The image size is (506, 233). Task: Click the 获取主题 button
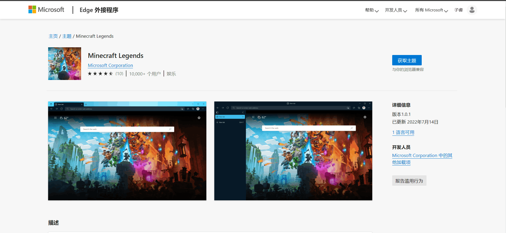pos(407,60)
